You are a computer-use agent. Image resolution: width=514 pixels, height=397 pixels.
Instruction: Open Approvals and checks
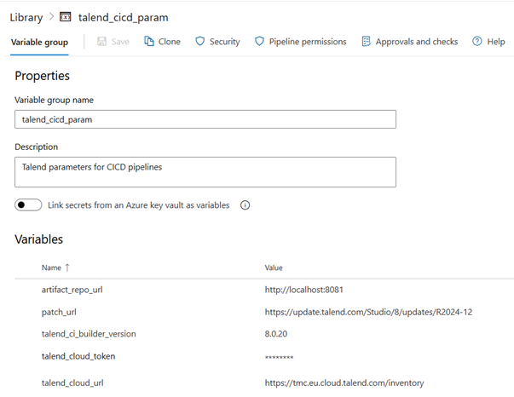coord(416,41)
